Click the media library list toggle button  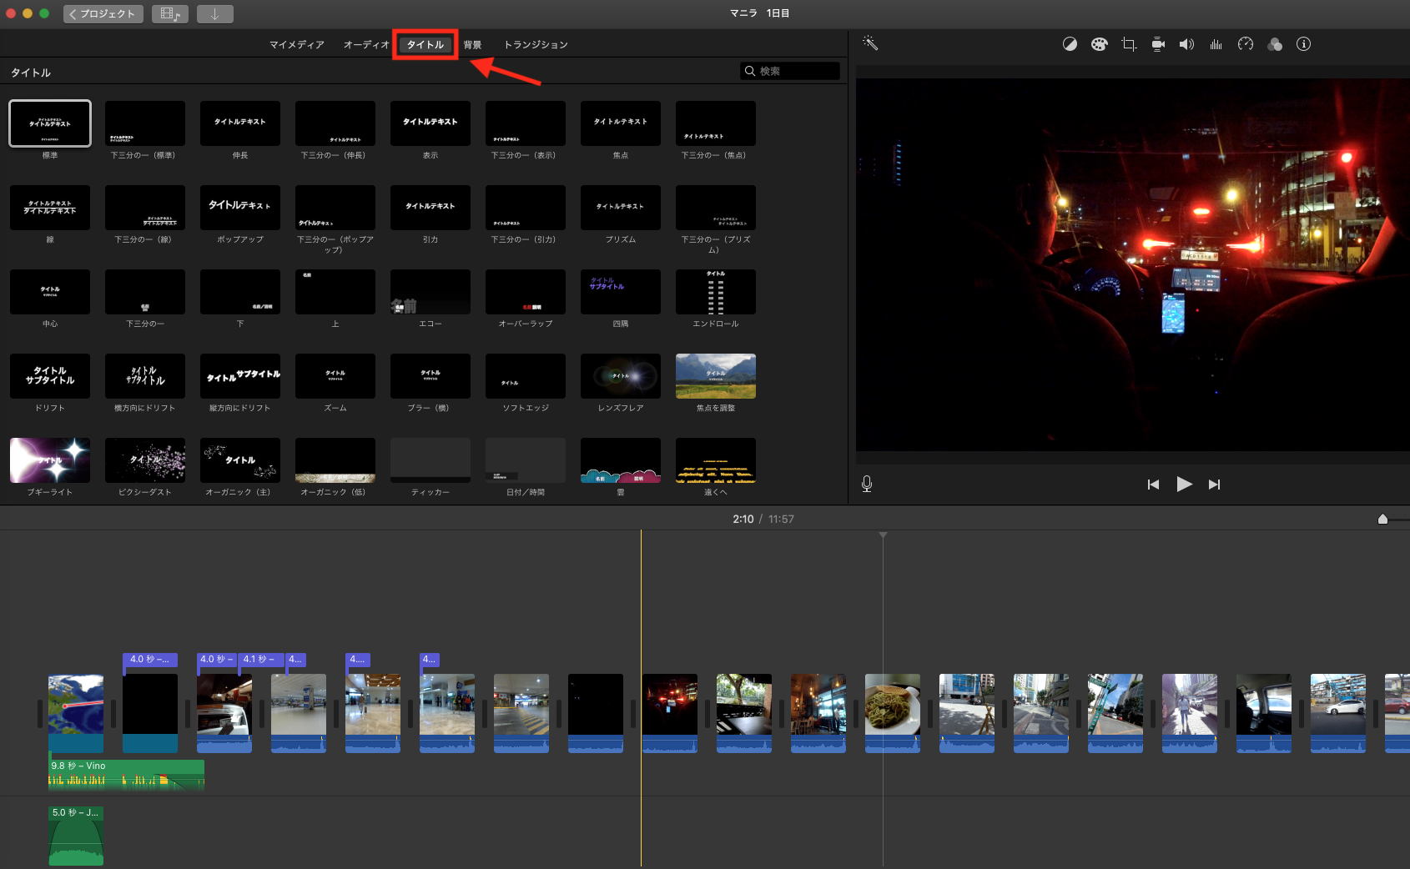170,13
